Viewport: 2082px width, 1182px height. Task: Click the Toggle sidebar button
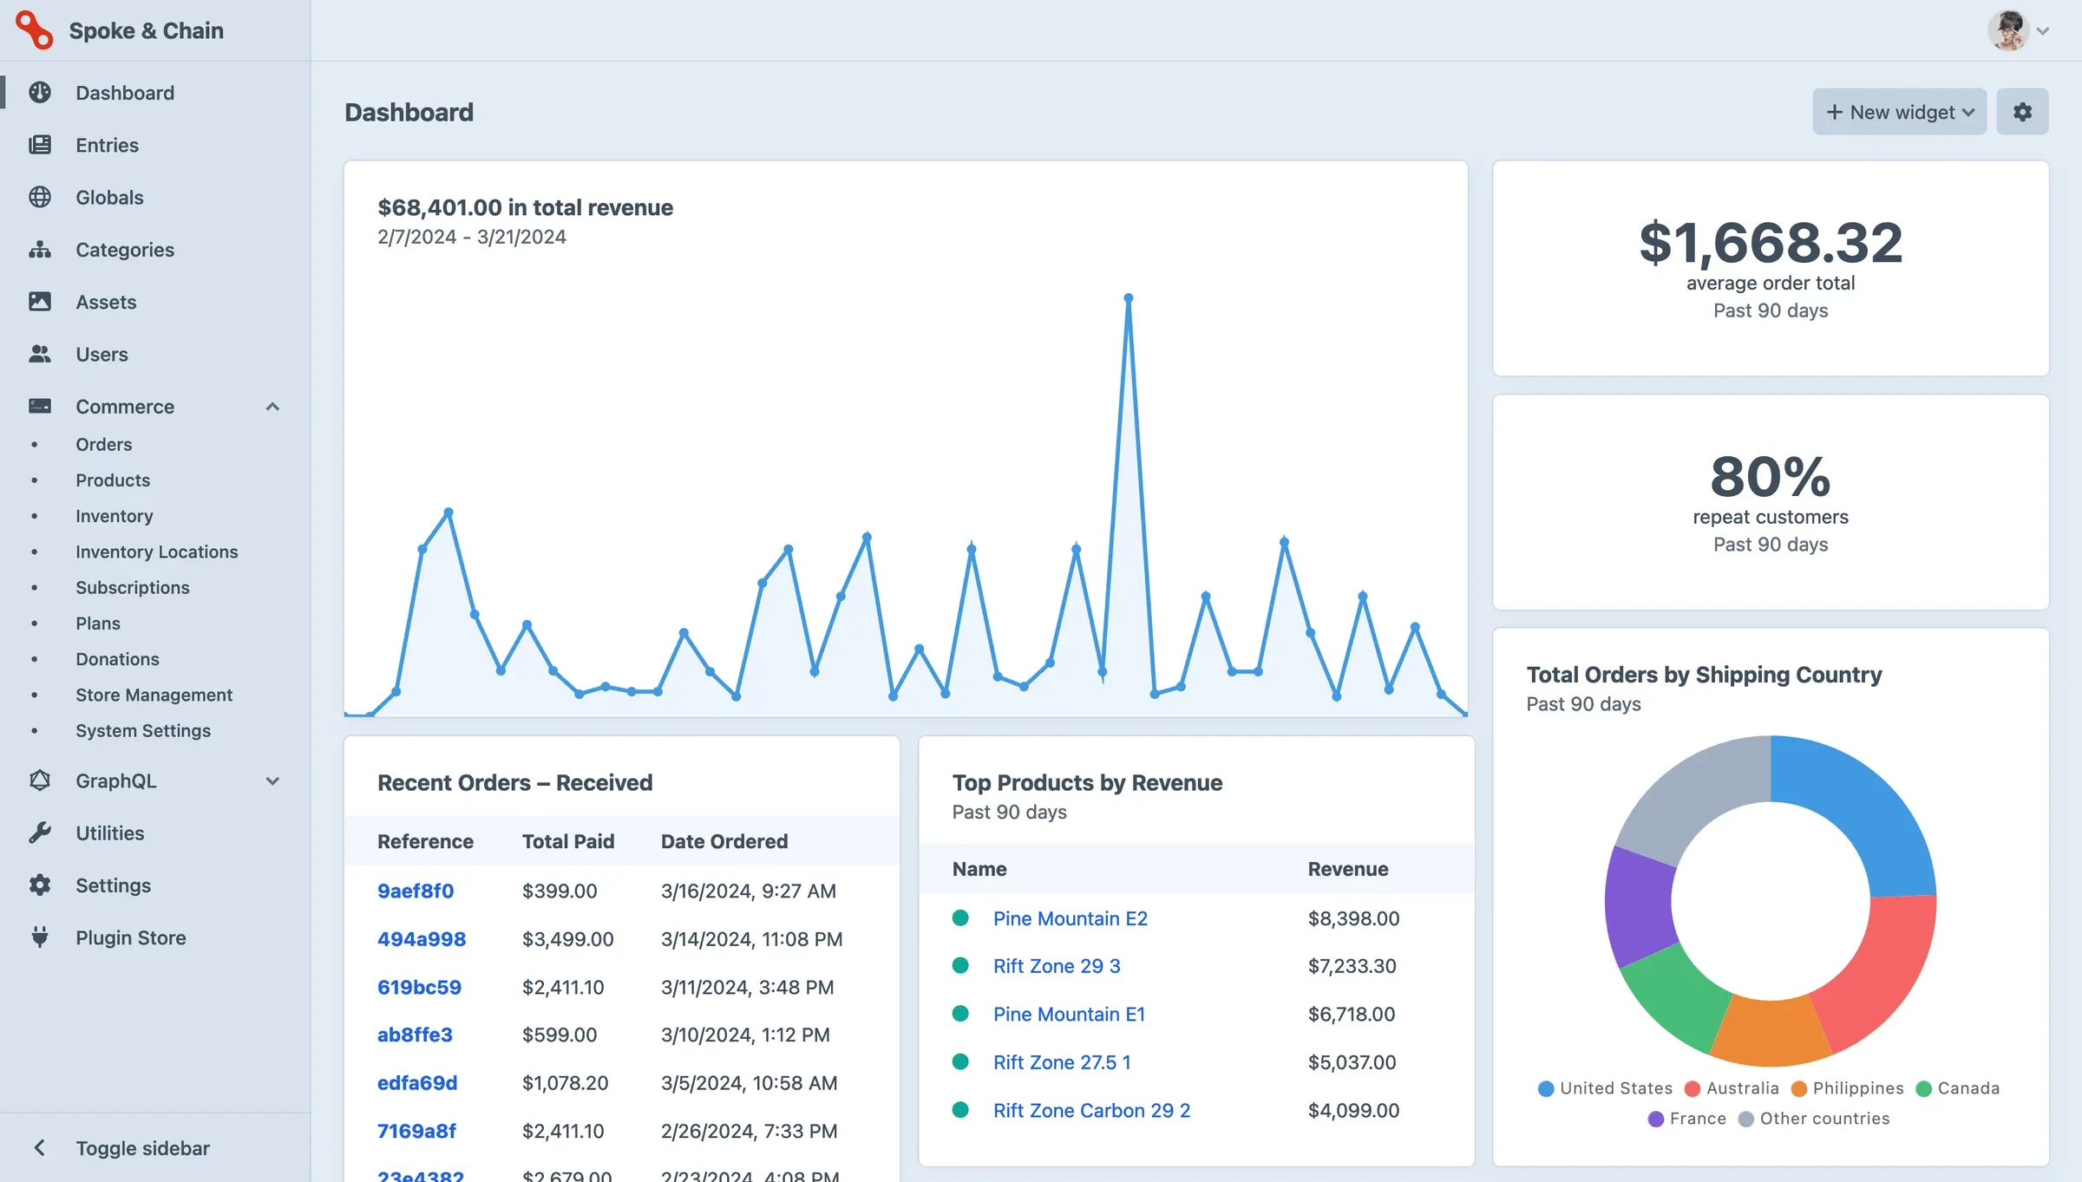(142, 1147)
